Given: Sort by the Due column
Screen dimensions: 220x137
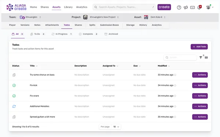Looking at the screenshot, I should [x=137, y=66].
